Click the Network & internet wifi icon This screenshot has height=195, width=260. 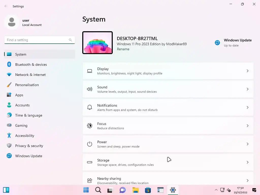pos(9,74)
